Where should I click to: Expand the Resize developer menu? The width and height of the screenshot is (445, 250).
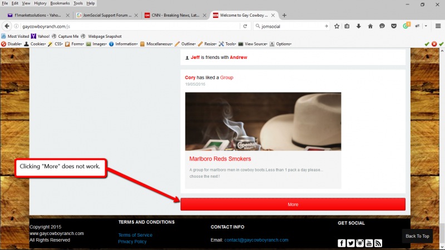(x=207, y=44)
